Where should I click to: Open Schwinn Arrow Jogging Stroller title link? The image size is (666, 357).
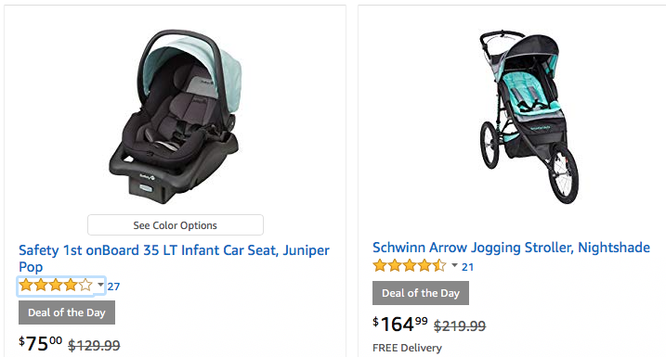[511, 248]
